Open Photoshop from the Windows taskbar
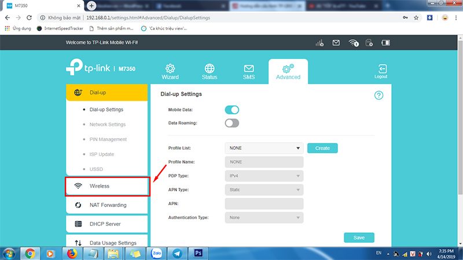Screen dimensions: 463x260 [198, 253]
